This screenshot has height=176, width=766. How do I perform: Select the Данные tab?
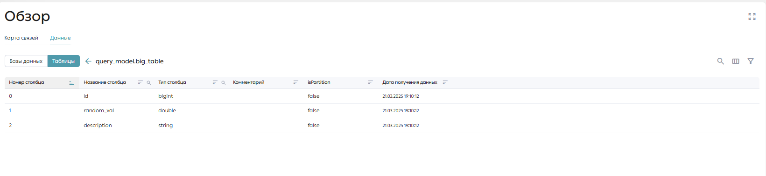pos(60,38)
